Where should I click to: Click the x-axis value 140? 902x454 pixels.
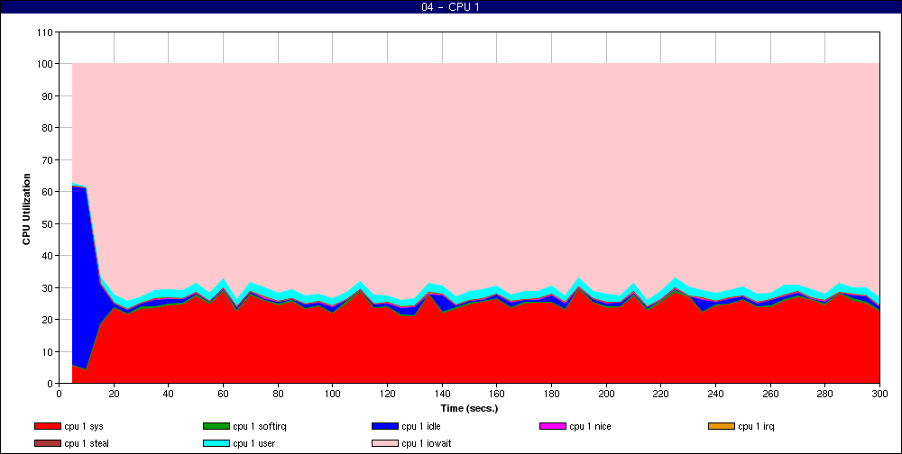(442, 394)
